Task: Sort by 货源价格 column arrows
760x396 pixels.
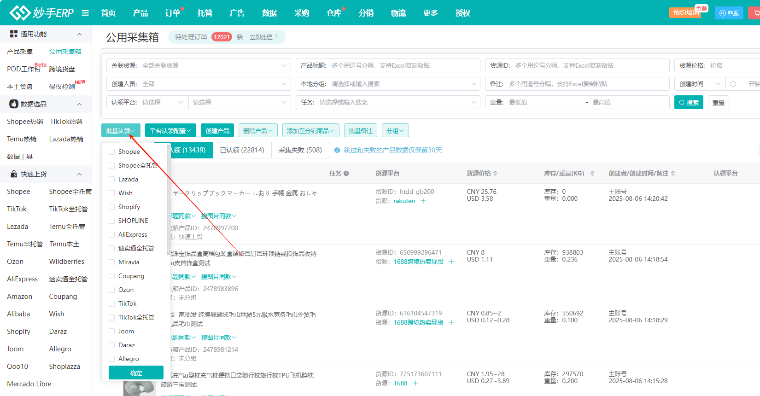Action: [x=495, y=174]
